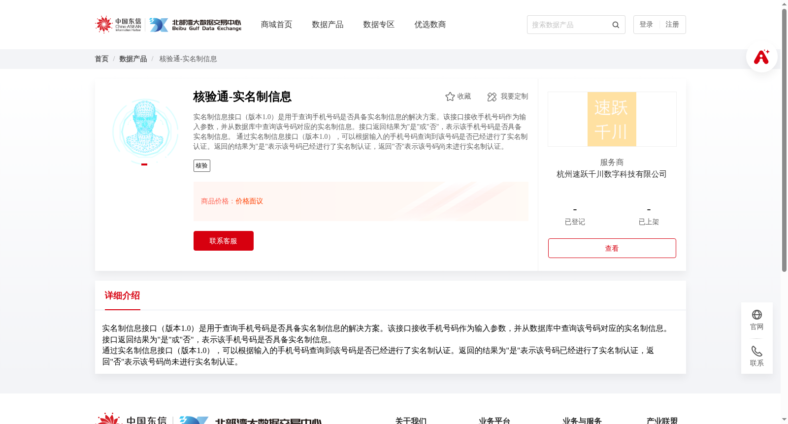Click the 价格面议 price text
788x424 pixels.
point(249,201)
